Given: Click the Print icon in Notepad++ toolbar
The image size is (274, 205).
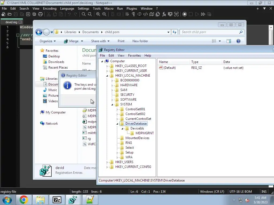Looking at the screenshot, I should pyautogui.click(x=40, y=14).
